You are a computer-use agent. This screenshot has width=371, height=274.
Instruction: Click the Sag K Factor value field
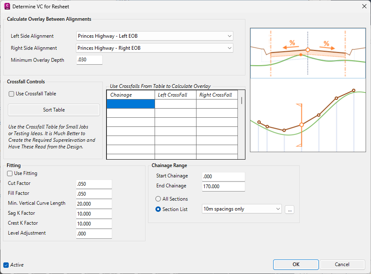[94, 214]
